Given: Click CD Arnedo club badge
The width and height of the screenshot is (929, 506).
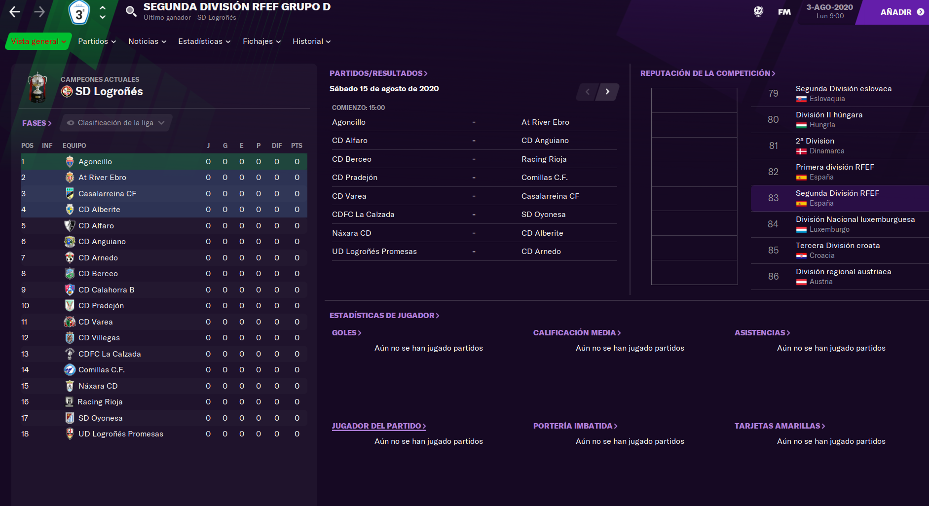Looking at the screenshot, I should (x=70, y=257).
